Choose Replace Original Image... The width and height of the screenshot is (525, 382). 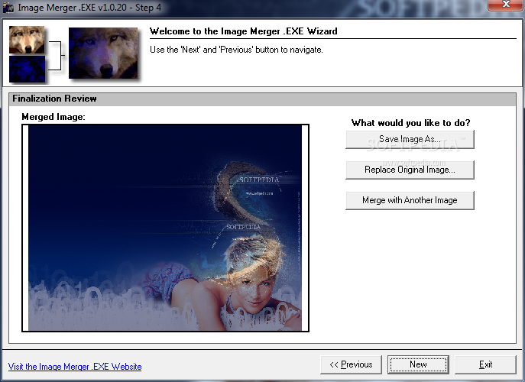pyautogui.click(x=410, y=170)
